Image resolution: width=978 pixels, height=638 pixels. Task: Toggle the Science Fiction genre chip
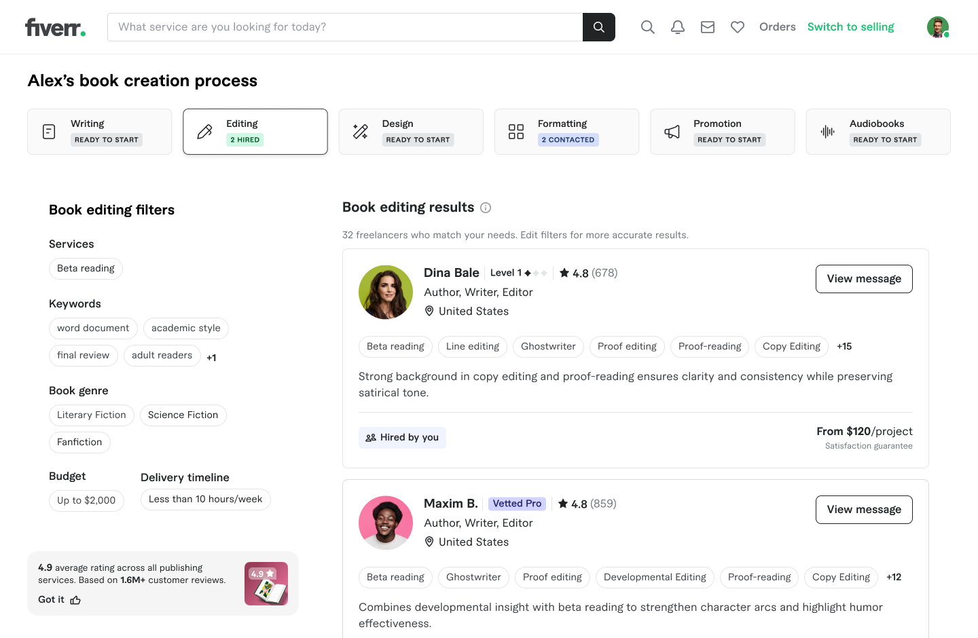pos(183,415)
